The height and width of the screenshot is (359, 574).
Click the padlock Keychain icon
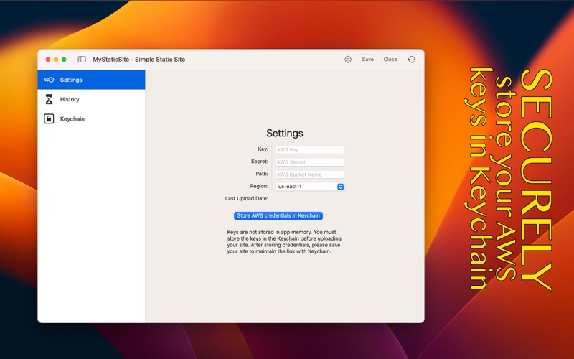pyautogui.click(x=49, y=118)
